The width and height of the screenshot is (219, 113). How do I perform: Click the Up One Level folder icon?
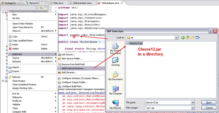tap(188, 37)
